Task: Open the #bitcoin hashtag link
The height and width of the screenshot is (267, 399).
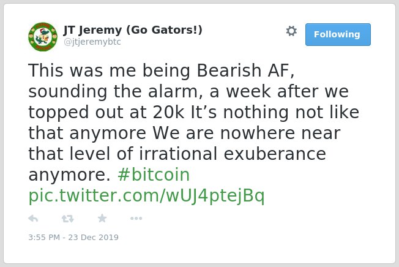Action: coord(154,175)
